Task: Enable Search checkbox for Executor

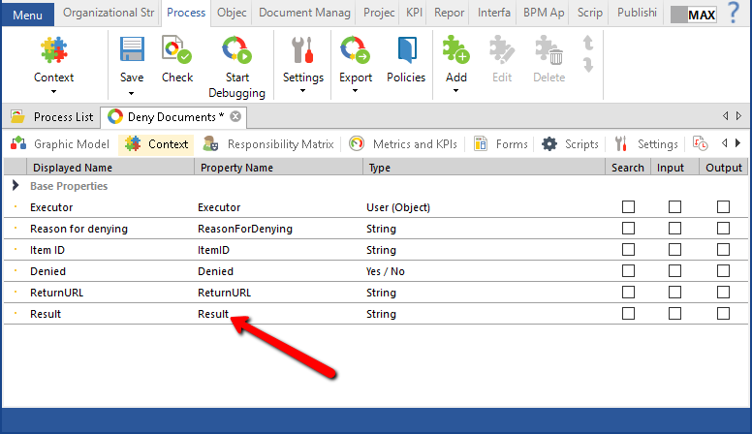Action: (x=628, y=207)
